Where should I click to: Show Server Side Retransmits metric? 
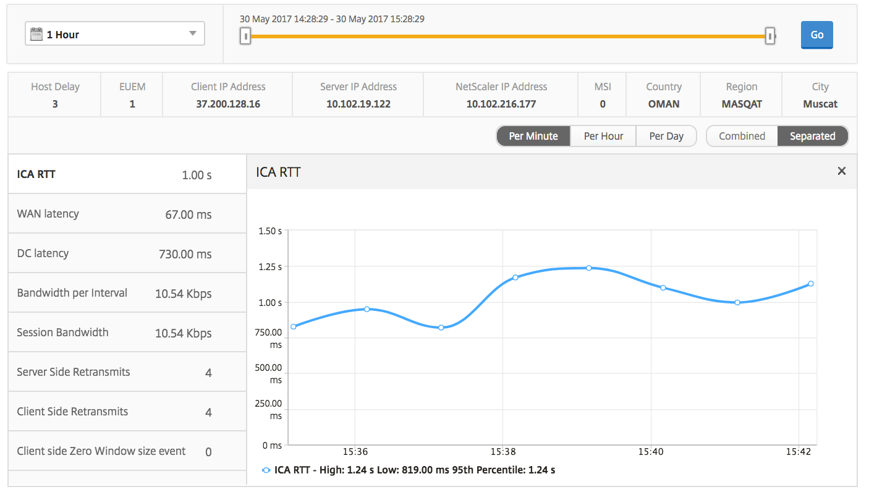click(x=127, y=372)
